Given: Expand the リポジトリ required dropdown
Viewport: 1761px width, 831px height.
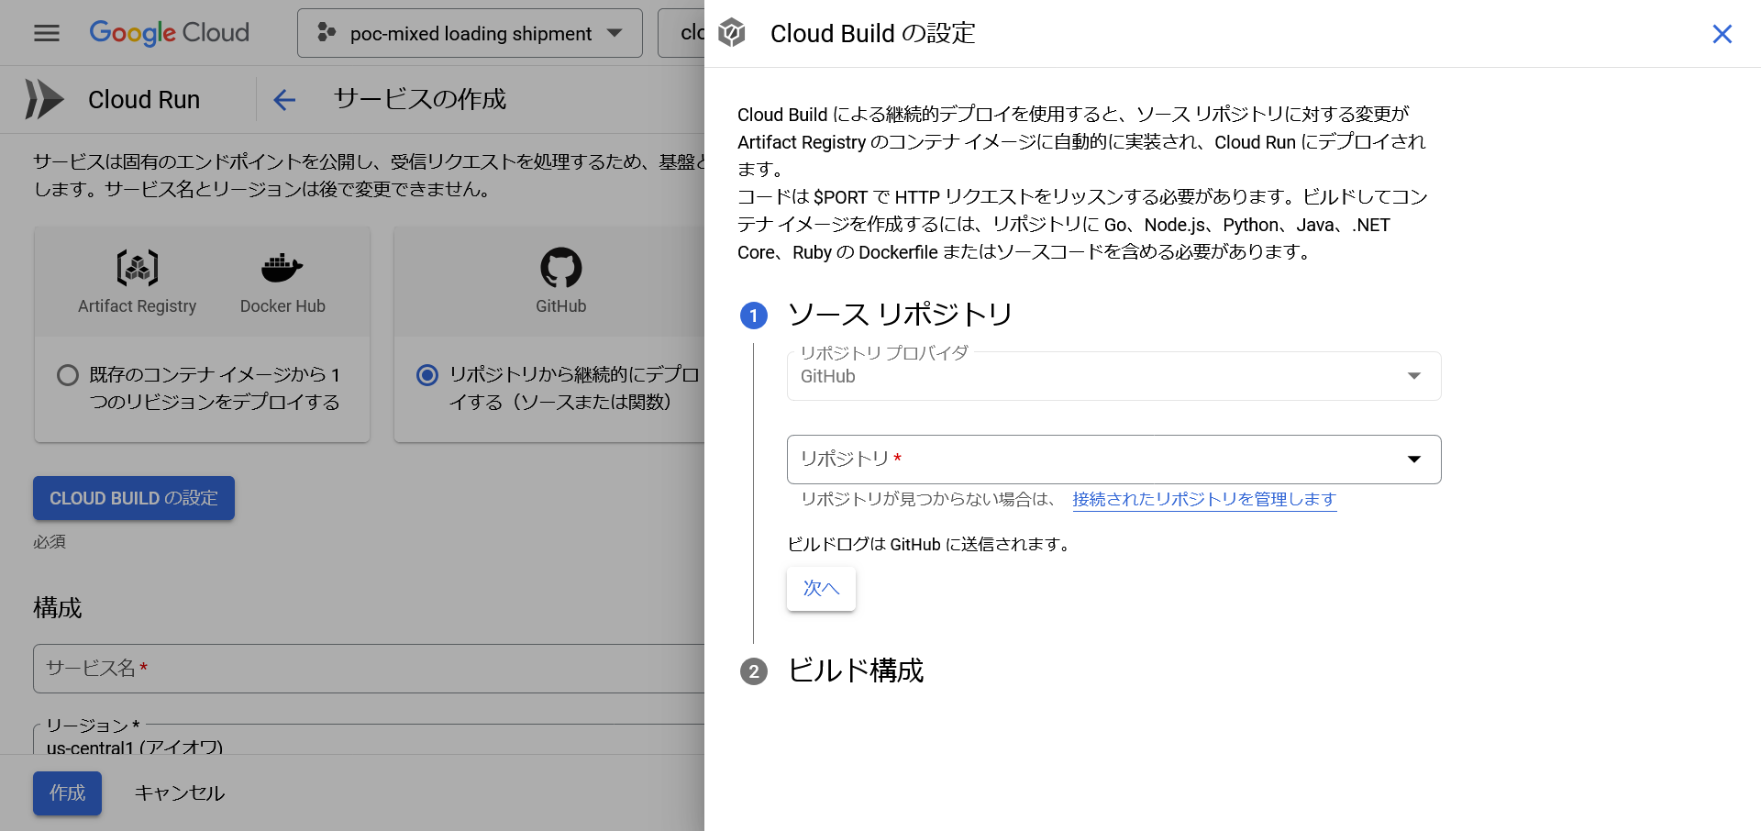Looking at the screenshot, I should (x=1113, y=460).
